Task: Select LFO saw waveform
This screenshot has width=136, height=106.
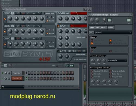Action: 75,51
